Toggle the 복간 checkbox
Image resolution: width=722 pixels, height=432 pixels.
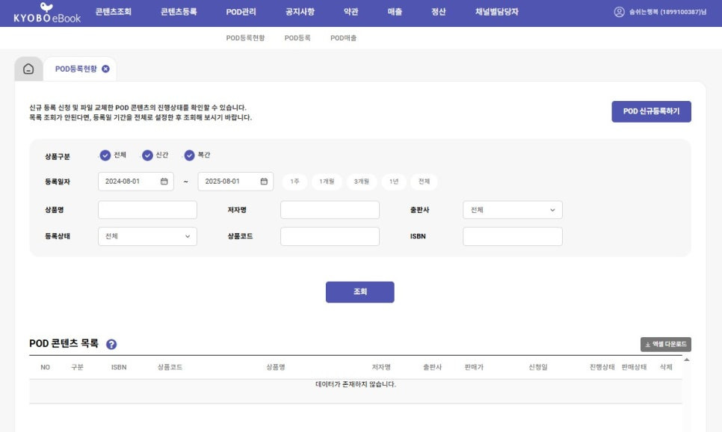click(189, 155)
